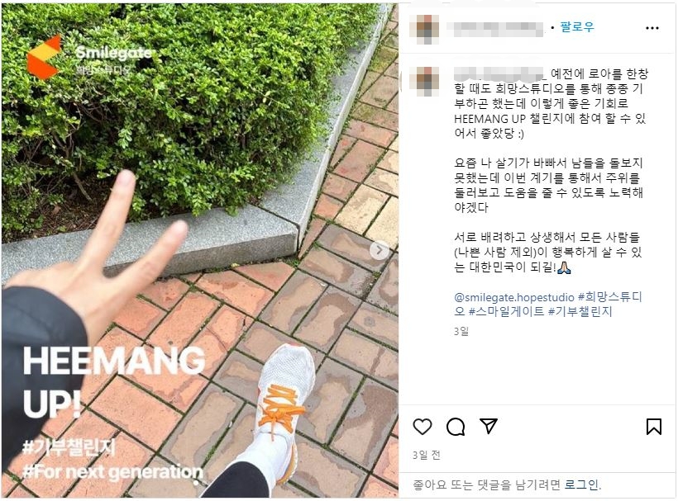Open comments via the speech bubble icon
Viewport: 678px width, 501px height.
point(456,427)
